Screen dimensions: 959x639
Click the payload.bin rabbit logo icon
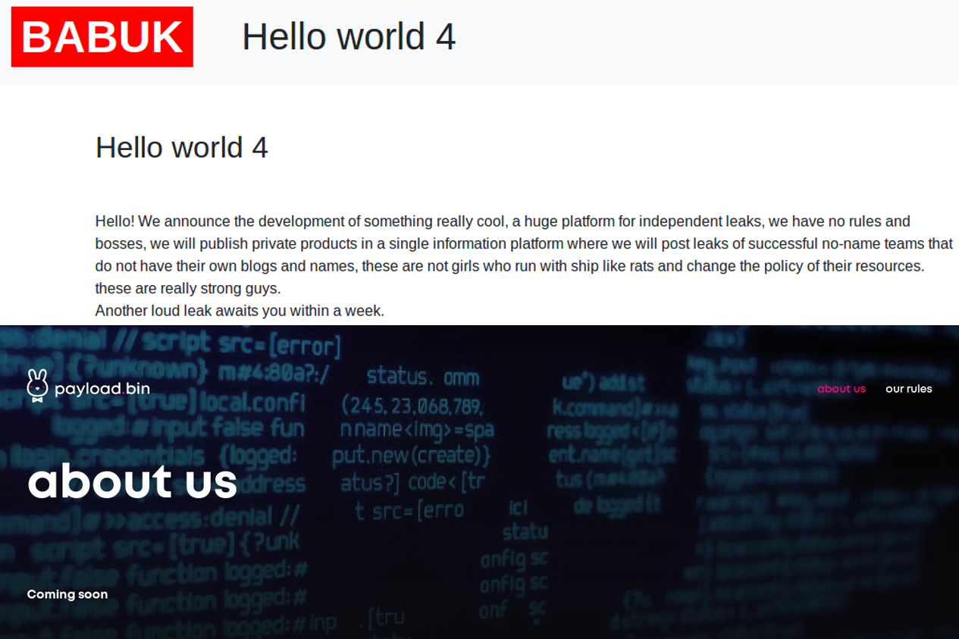point(37,385)
